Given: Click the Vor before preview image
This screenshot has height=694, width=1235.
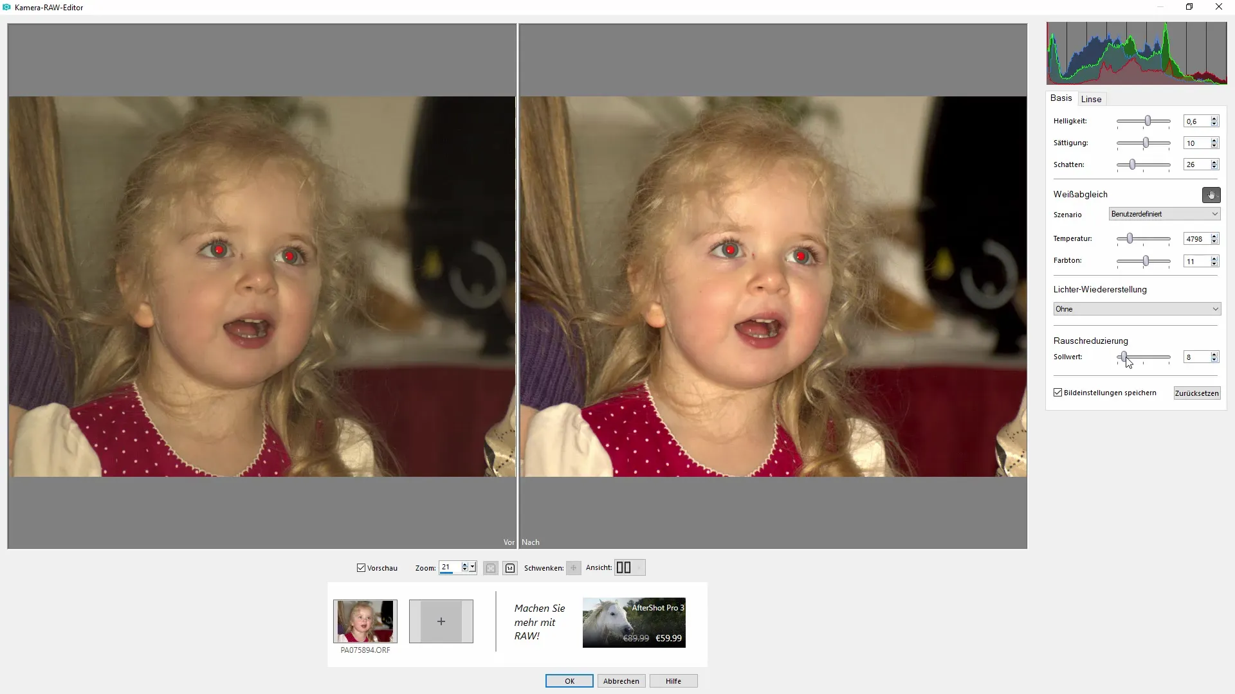Looking at the screenshot, I should 262,287.
